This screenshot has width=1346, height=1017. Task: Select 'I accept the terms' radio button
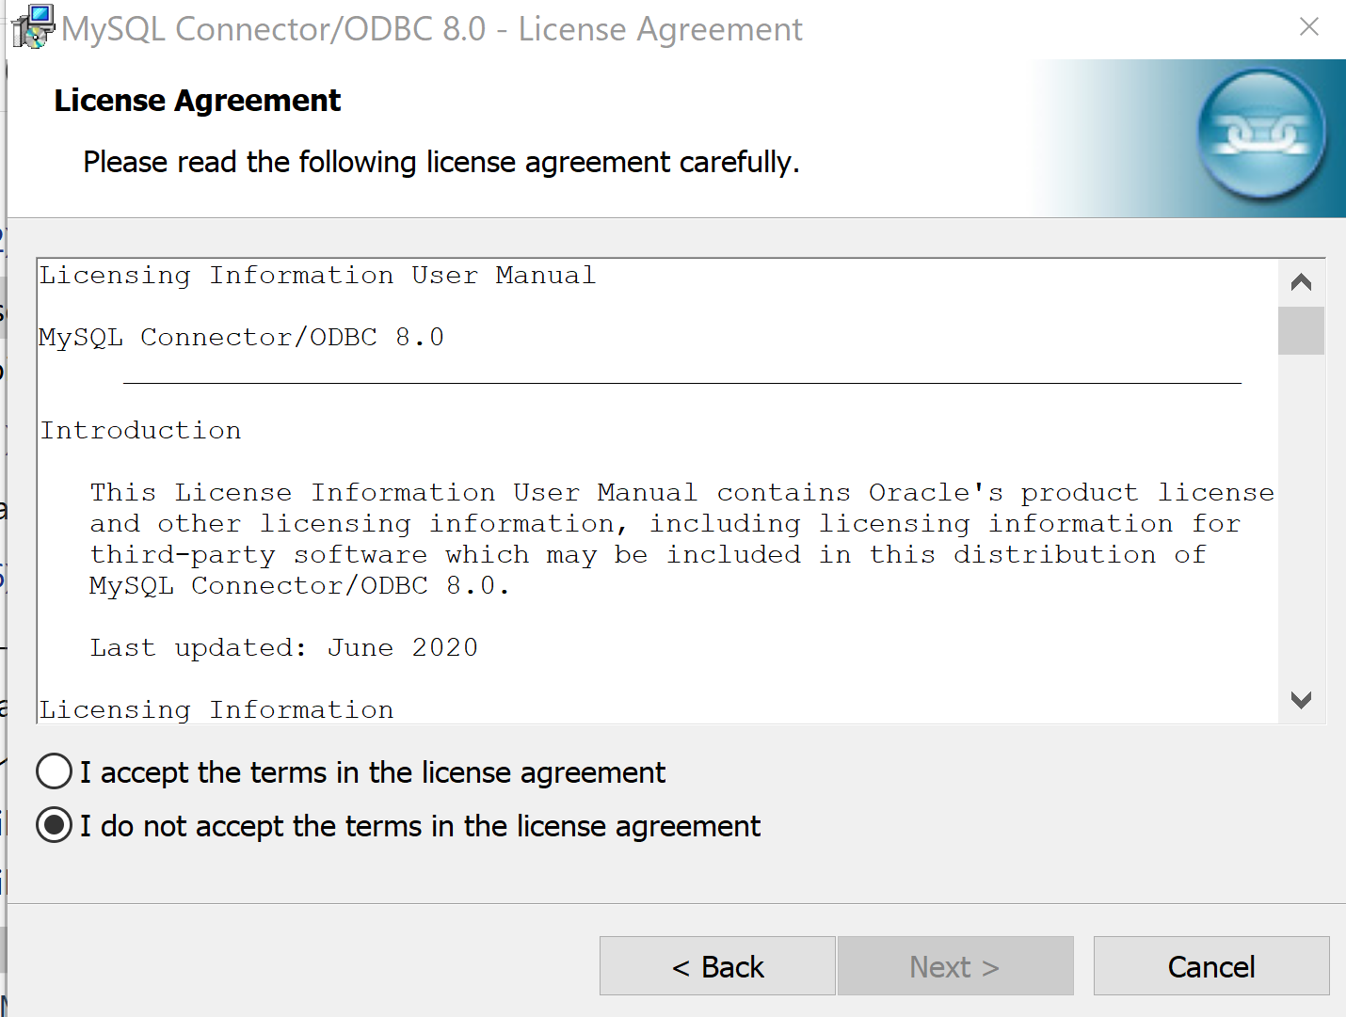click(55, 771)
